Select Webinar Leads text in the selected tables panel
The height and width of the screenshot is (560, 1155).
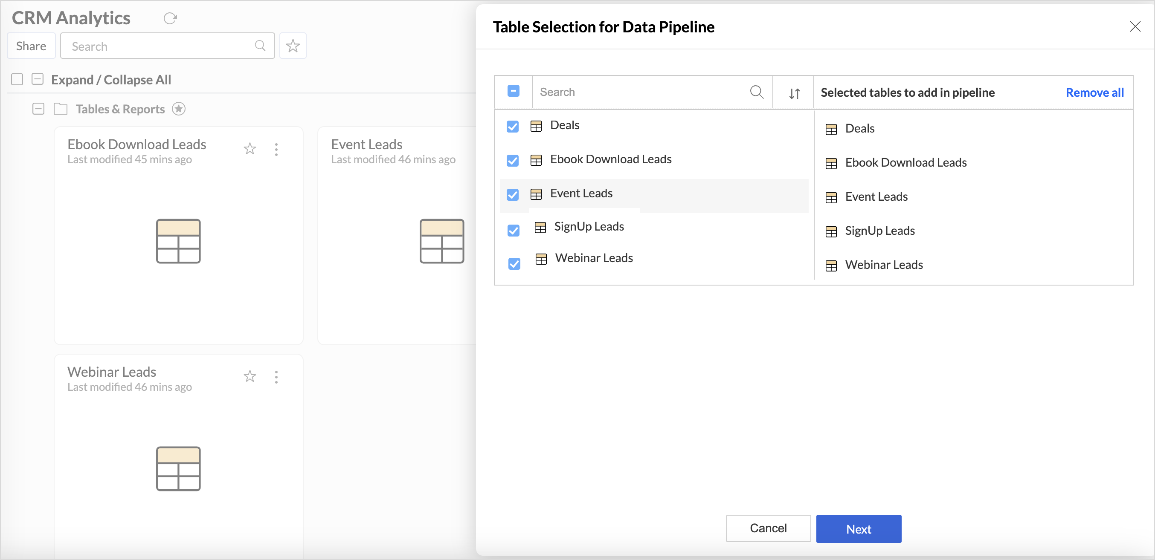(884, 265)
